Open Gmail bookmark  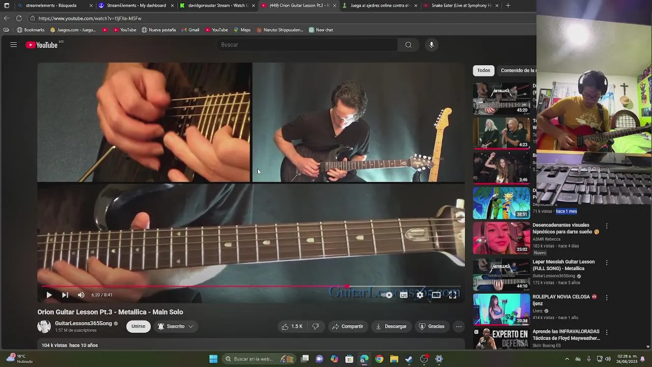(190, 30)
